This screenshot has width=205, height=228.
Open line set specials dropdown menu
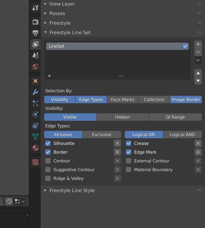198,60
